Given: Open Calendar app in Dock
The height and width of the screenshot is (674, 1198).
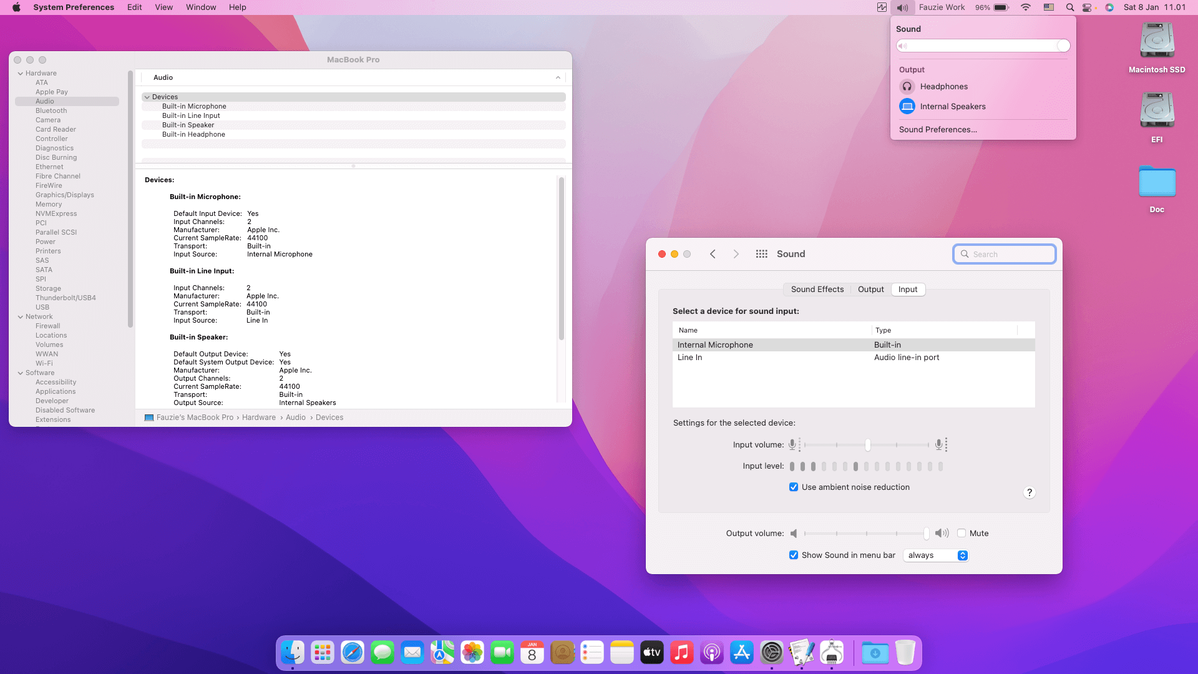Looking at the screenshot, I should click(x=532, y=653).
